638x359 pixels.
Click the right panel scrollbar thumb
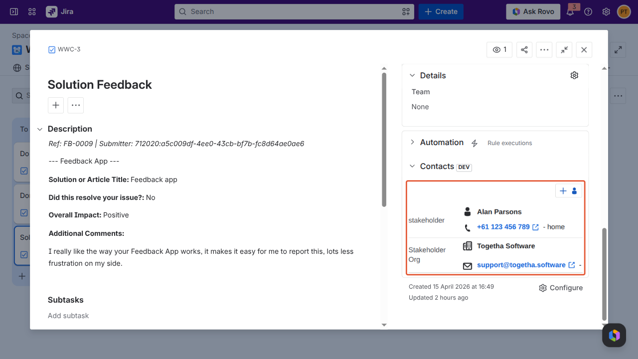pos(605,274)
